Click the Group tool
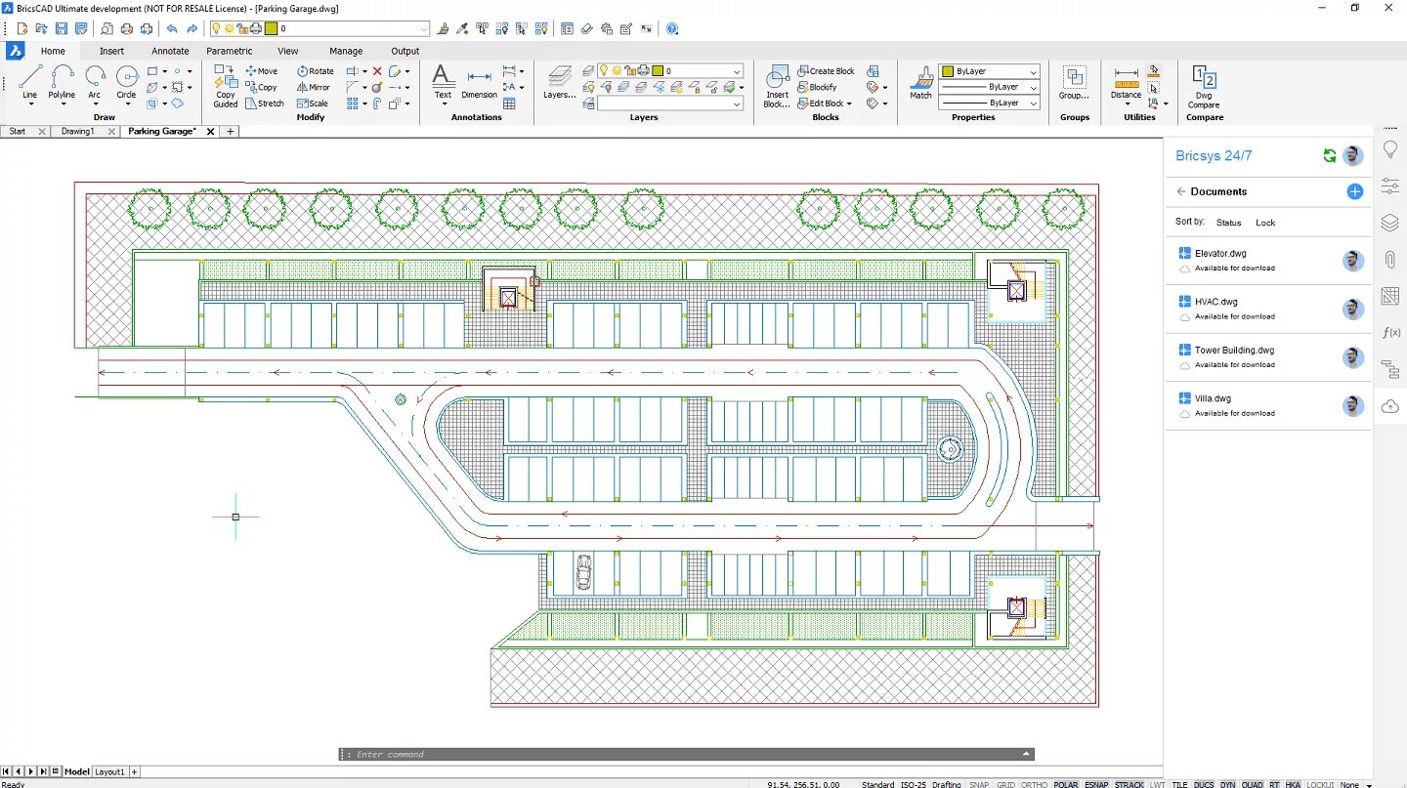Viewport: 1407px width, 788px height. pyautogui.click(x=1075, y=83)
